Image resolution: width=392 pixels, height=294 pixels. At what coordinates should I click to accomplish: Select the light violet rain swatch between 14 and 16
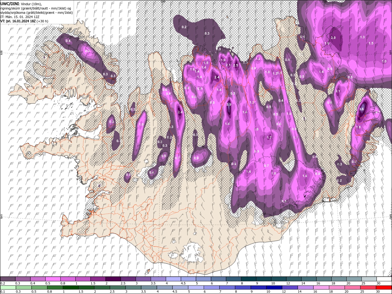point(305,288)
